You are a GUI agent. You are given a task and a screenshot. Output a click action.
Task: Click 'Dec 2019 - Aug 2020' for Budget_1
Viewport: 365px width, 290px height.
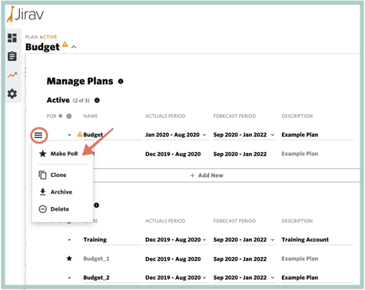(173, 259)
